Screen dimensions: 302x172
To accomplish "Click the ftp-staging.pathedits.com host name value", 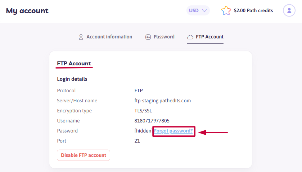I will click(x=163, y=101).
